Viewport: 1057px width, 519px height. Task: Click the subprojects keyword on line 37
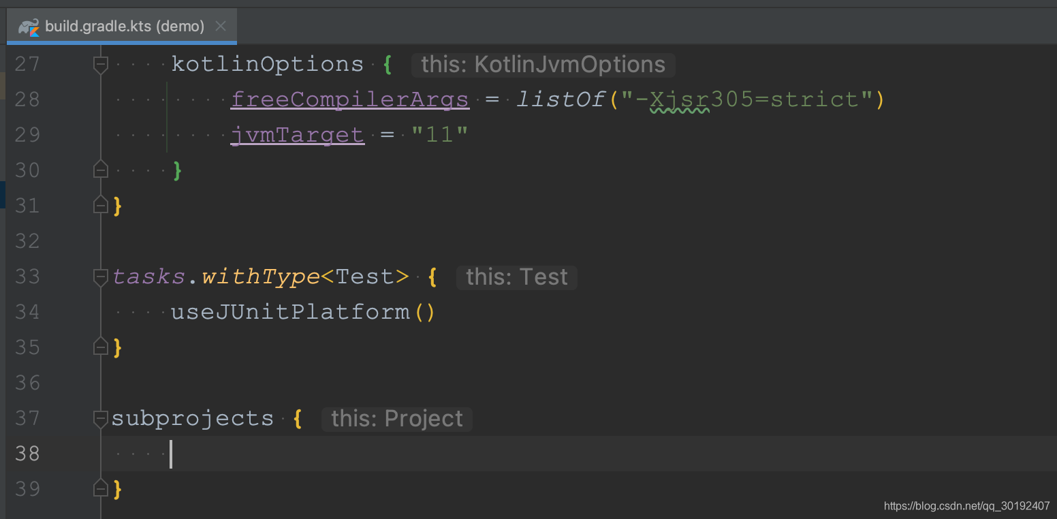pyautogui.click(x=193, y=418)
